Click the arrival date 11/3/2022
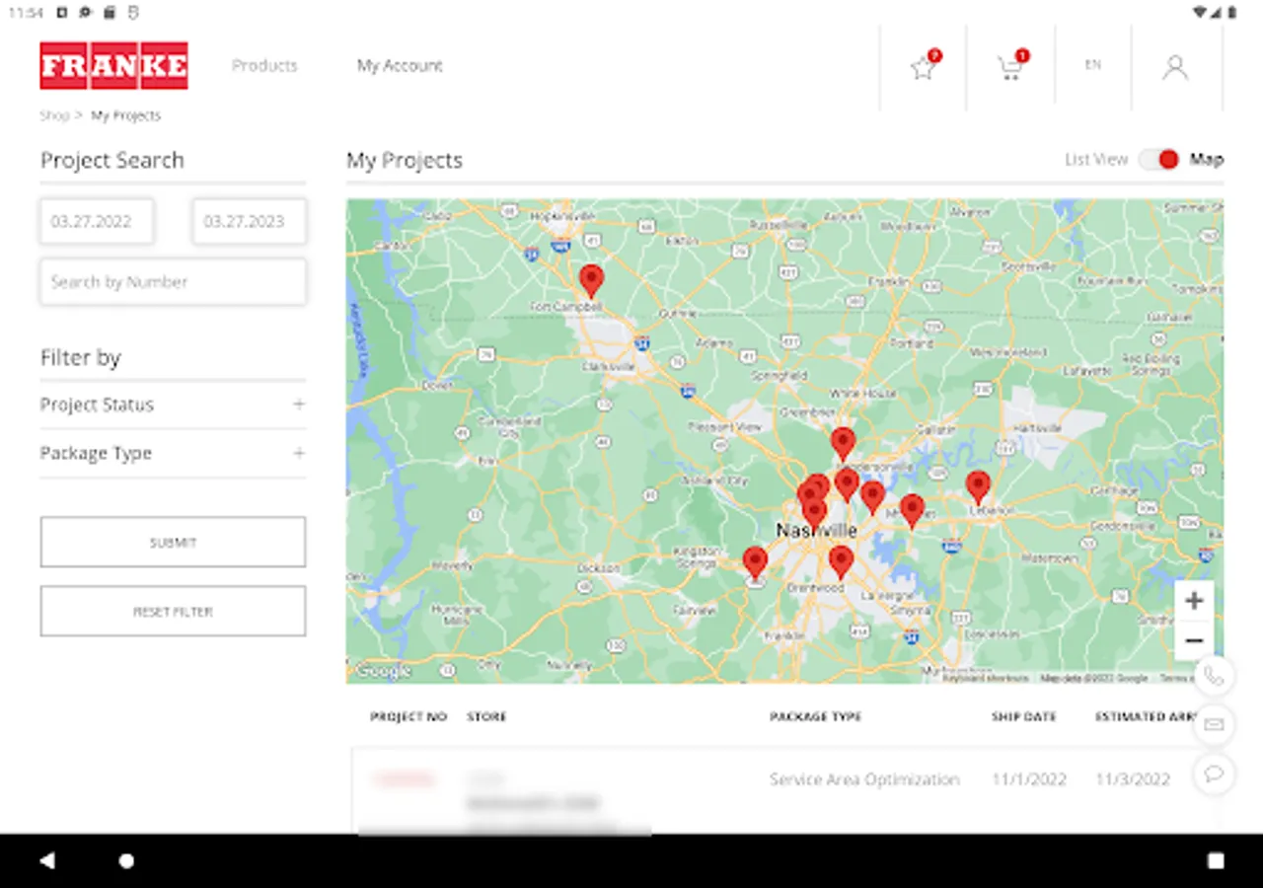This screenshot has height=888, width=1263. point(1133,779)
